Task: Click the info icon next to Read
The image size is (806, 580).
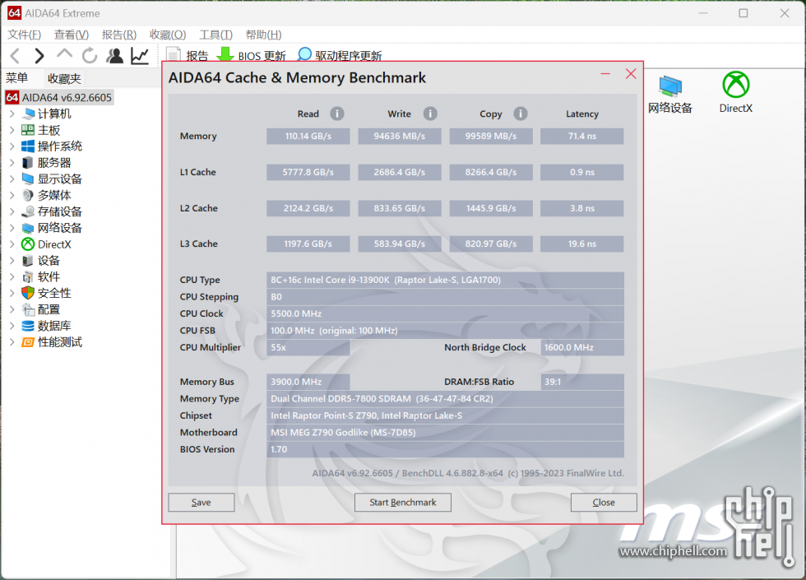Action: pos(337,114)
